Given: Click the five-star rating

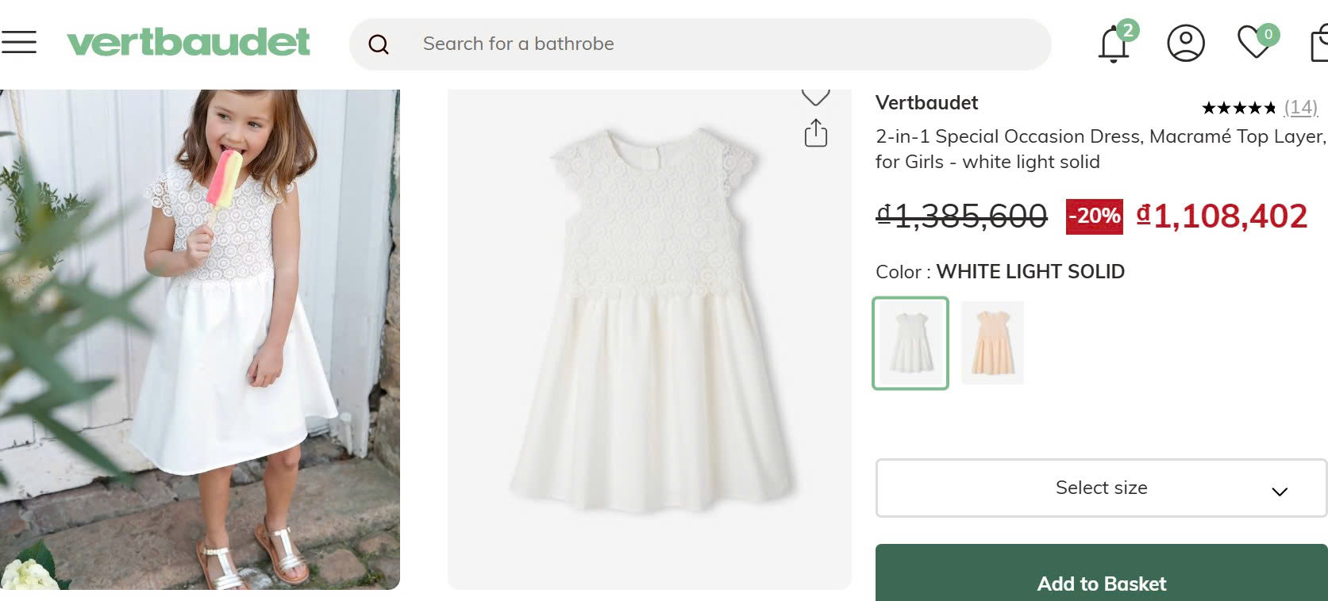Looking at the screenshot, I should coord(1238,108).
